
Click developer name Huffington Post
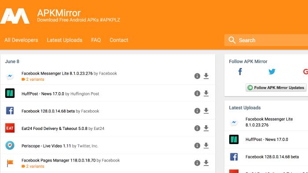point(84,94)
